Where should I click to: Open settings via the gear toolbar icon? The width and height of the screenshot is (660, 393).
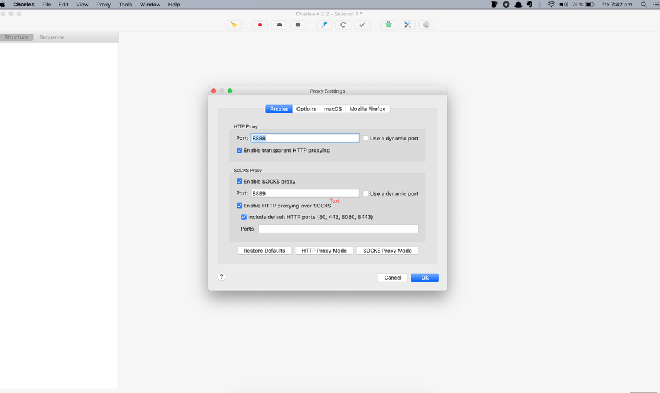click(x=427, y=25)
